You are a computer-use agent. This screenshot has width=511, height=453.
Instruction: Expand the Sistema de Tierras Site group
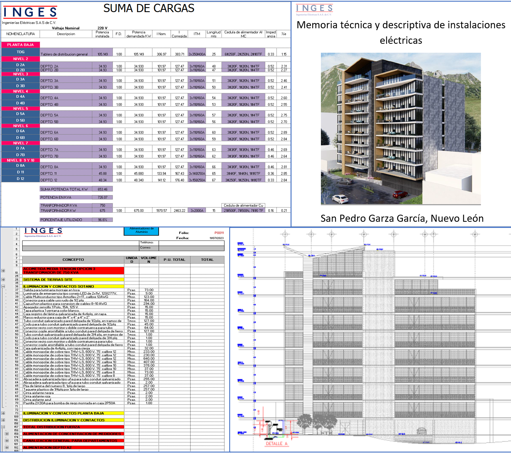3,280
